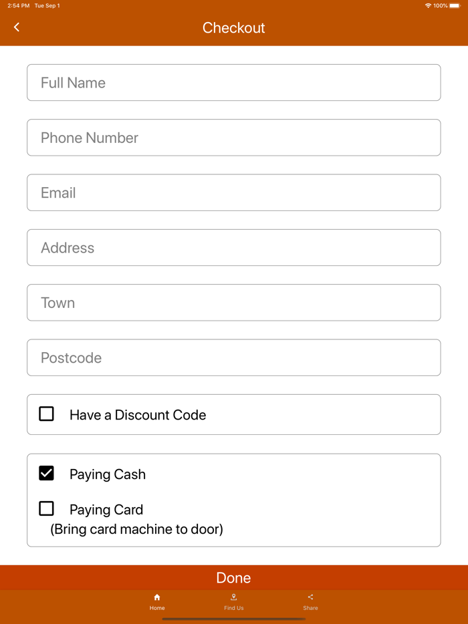
Task: Tap the back arrow icon
Action: click(x=17, y=27)
